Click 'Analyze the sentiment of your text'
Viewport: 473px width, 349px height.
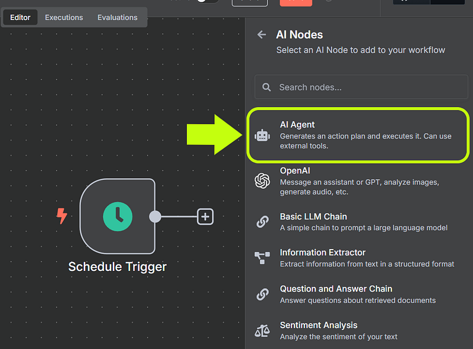point(338,337)
